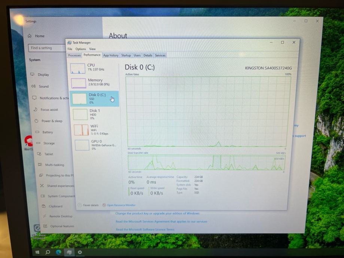
Task: Switch to the Processes tab
Action: 74,55
